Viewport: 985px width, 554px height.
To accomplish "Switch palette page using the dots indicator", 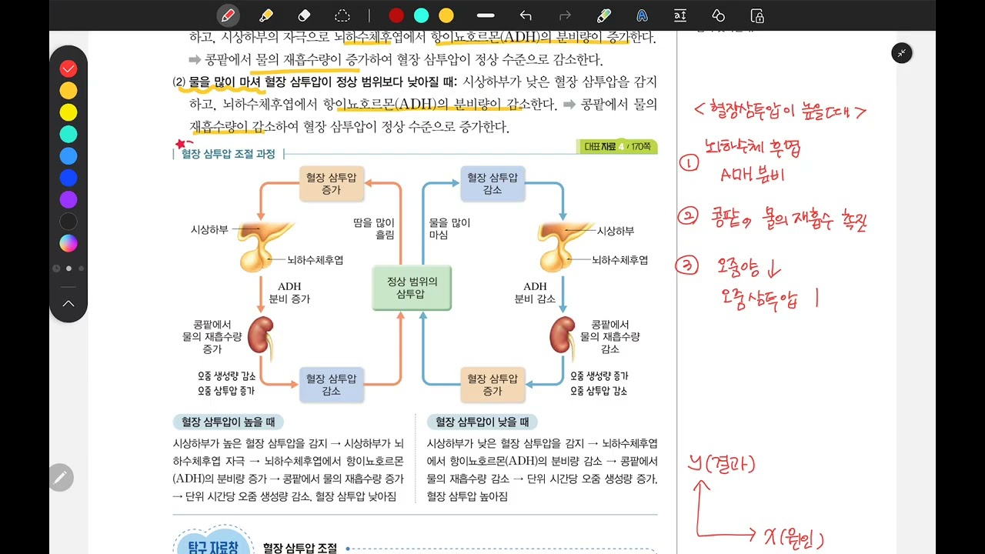I will [68, 269].
